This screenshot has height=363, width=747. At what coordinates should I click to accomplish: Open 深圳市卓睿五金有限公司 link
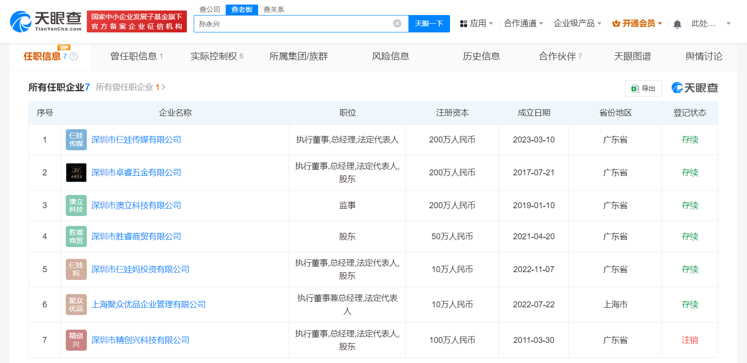pos(136,173)
